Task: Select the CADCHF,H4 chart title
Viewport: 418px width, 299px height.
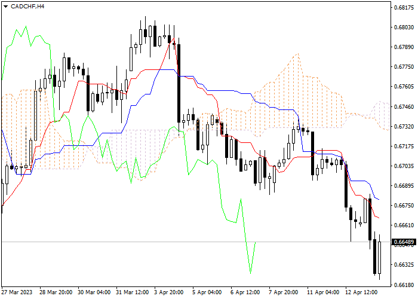Action: (27, 7)
